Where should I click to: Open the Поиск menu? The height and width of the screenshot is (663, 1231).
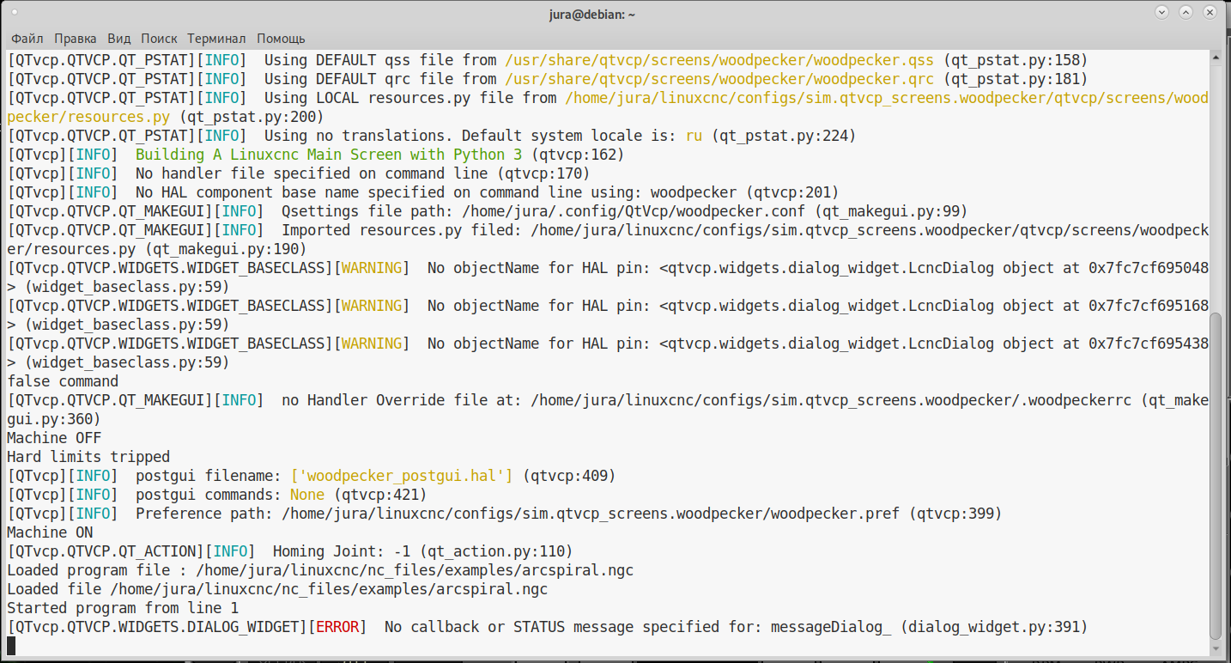pos(159,39)
